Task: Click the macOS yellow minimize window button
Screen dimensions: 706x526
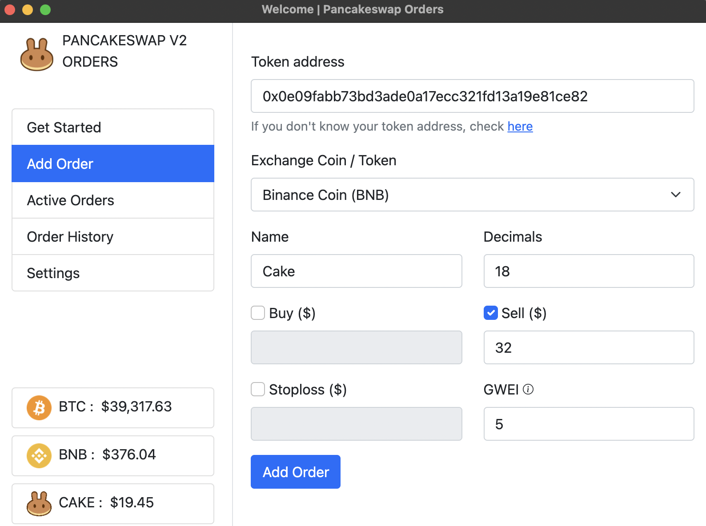Action: pyautogui.click(x=28, y=10)
